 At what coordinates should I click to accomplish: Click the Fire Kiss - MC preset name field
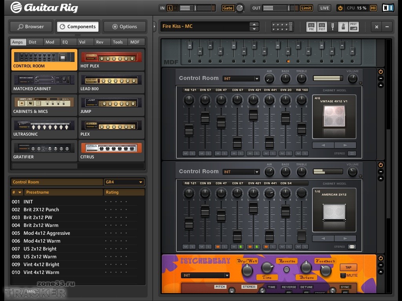pos(205,26)
